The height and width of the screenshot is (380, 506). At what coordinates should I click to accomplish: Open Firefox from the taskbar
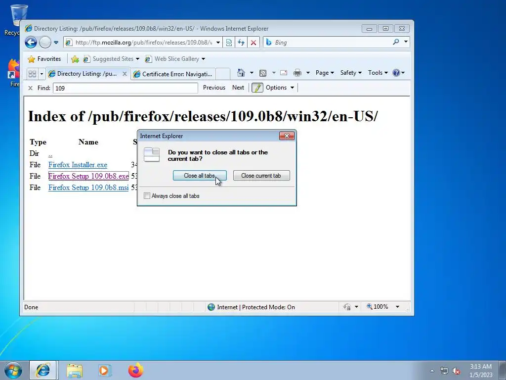136,370
